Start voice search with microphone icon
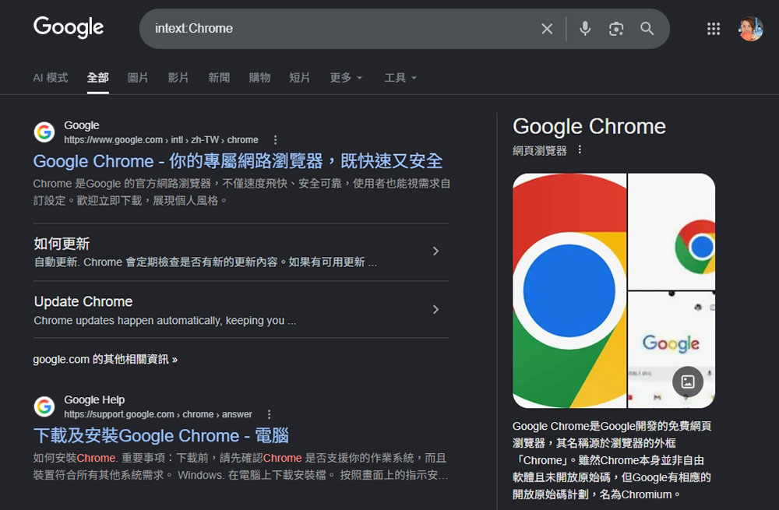This screenshot has width=779, height=510. [585, 28]
